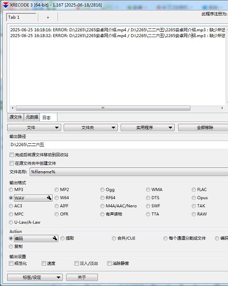This screenshot has width=228, height=286.
Task: Select Ogg output format
Action: 102,190
